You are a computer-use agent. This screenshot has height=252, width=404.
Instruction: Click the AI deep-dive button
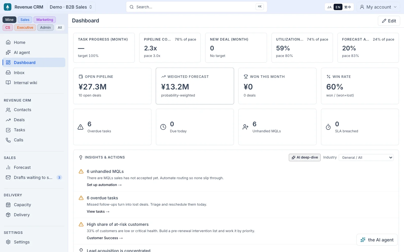click(x=305, y=157)
